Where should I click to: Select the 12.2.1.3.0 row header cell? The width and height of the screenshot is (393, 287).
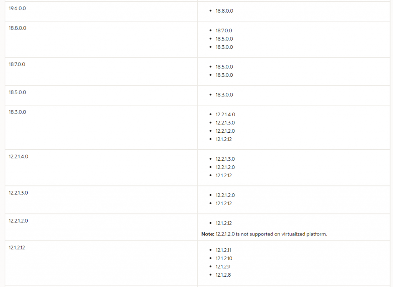tap(18, 193)
